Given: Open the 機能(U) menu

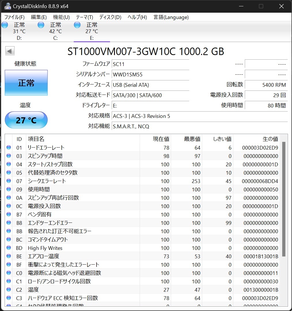Looking at the screenshot, I should pyautogui.click(x=61, y=17).
